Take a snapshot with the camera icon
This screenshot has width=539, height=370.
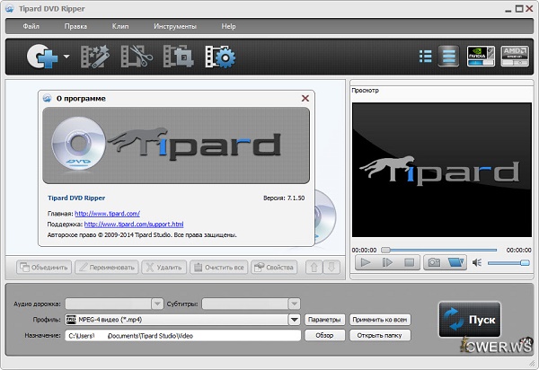[x=434, y=263]
